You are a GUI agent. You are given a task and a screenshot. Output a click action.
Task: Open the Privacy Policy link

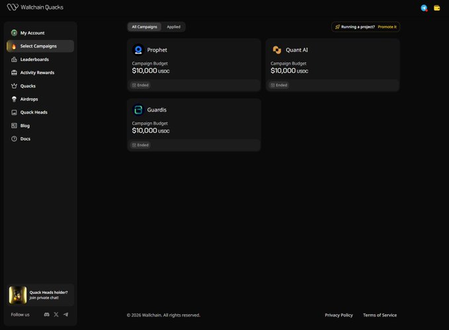coord(339,315)
